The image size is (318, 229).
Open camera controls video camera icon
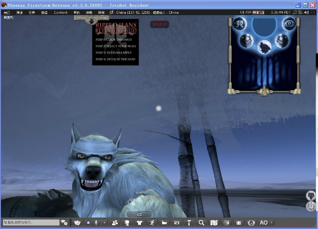(164, 223)
